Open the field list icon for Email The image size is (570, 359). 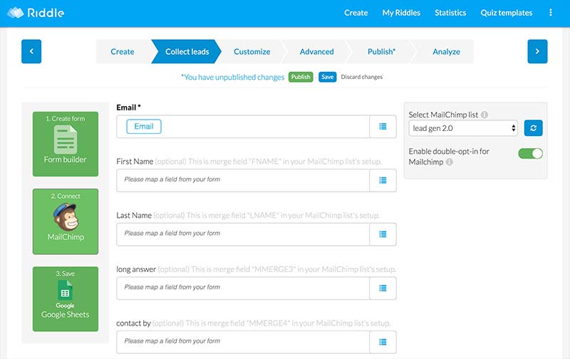click(383, 127)
